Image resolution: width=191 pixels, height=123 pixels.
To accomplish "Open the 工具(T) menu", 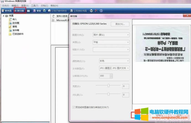I will tap(35, 6).
